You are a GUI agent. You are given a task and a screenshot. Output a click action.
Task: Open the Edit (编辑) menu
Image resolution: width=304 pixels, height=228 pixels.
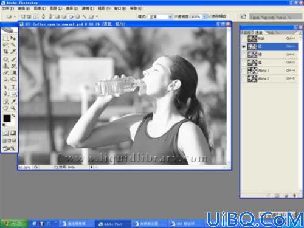coord(24,9)
